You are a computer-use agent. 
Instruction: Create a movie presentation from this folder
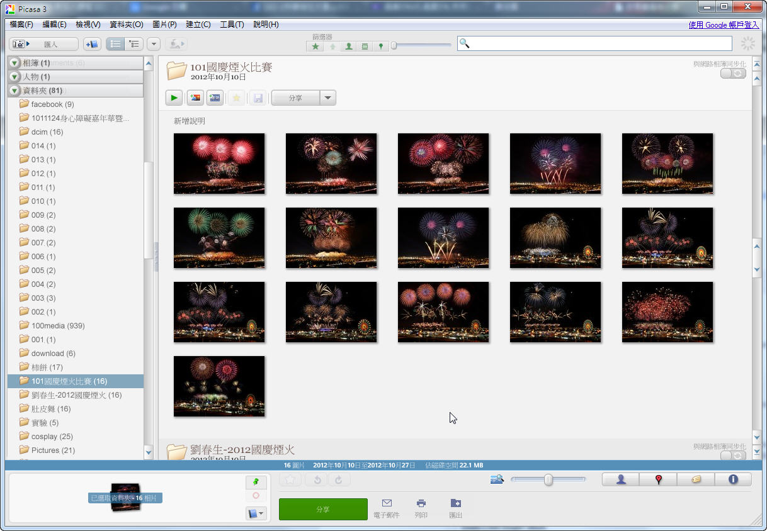215,98
